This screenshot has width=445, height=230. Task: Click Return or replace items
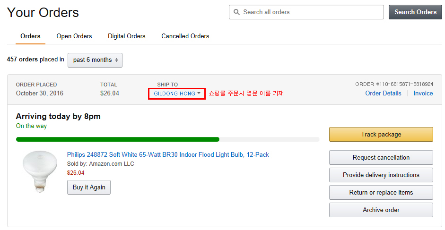(x=381, y=193)
